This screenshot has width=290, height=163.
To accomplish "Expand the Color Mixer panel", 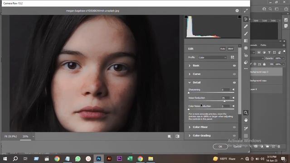I will click(189, 127).
